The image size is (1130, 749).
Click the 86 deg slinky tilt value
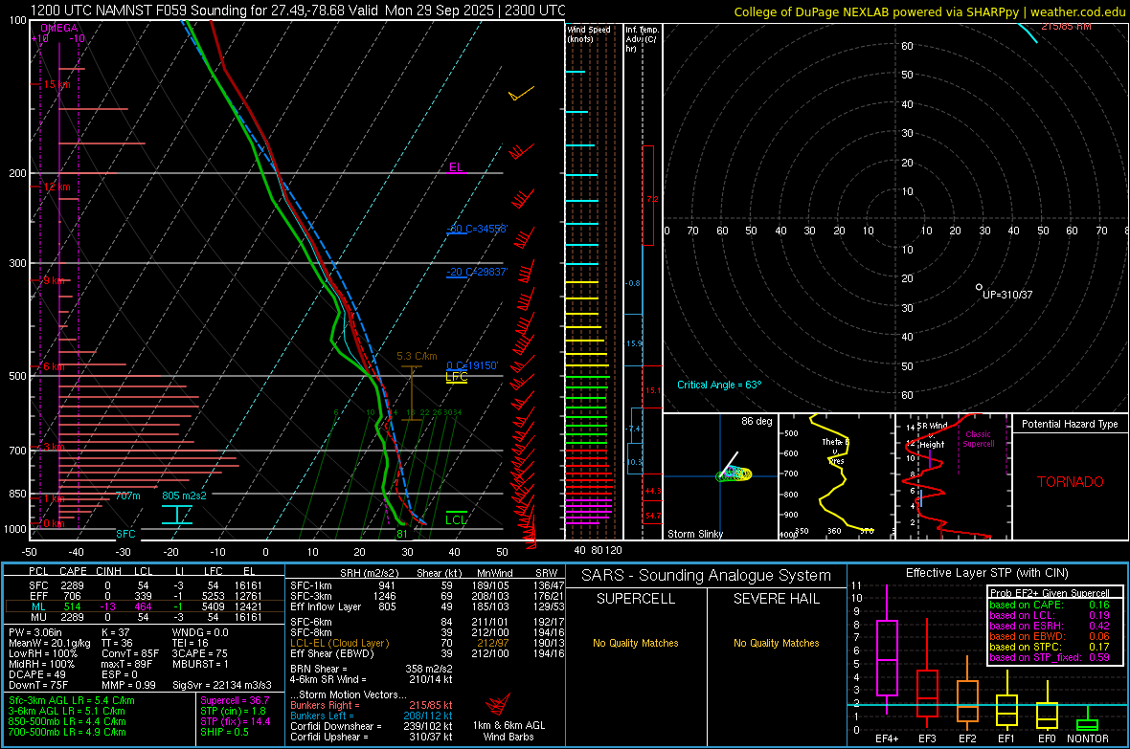[x=757, y=421]
